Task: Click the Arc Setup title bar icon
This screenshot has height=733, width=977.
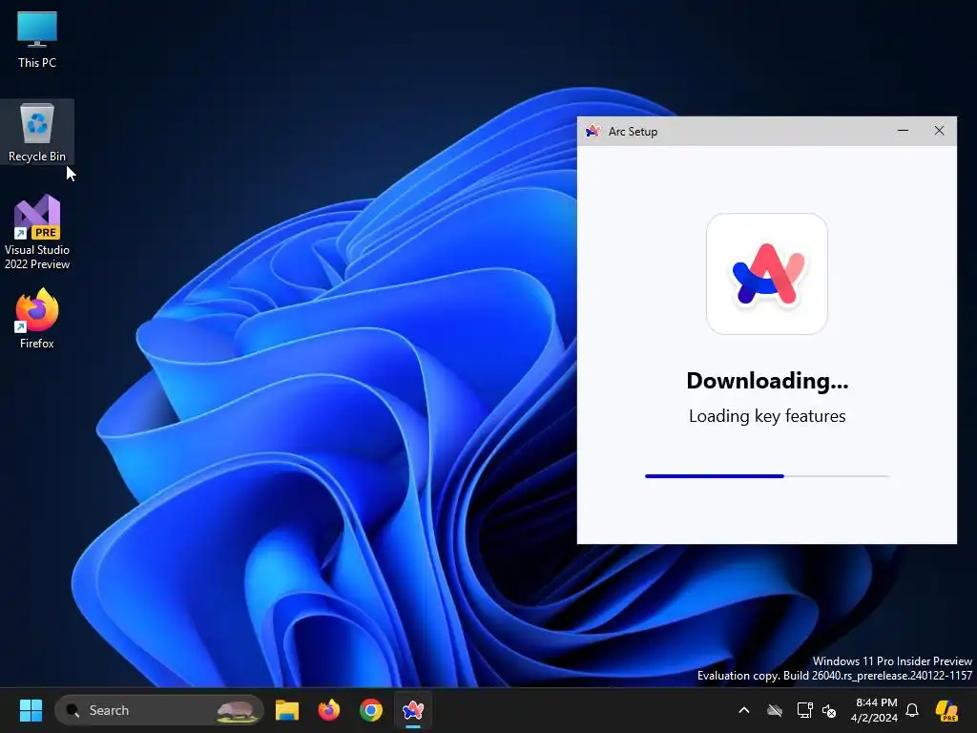Action: pyautogui.click(x=592, y=131)
